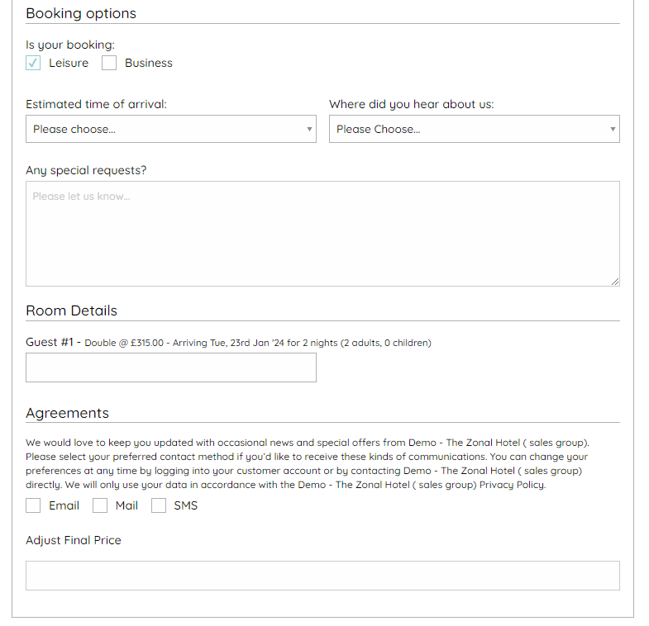Click the Room Details section heading
This screenshot has width=649, height=626.
click(x=71, y=311)
